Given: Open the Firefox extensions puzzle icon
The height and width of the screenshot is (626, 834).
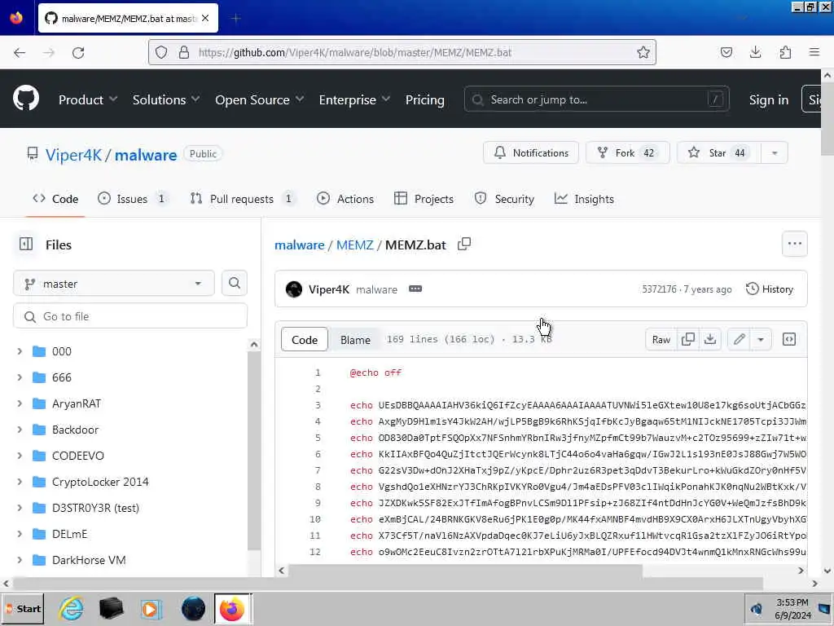Looking at the screenshot, I should pyautogui.click(x=785, y=52).
